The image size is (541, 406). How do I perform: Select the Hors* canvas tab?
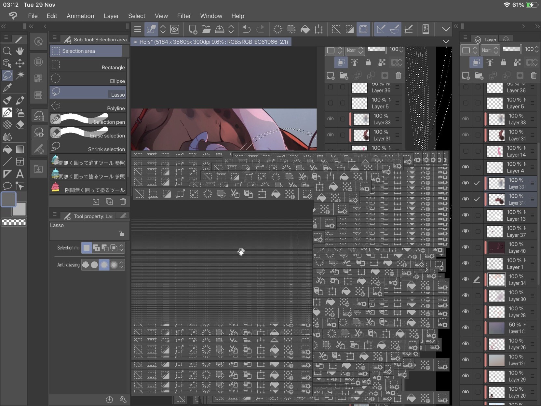click(211, 42)
